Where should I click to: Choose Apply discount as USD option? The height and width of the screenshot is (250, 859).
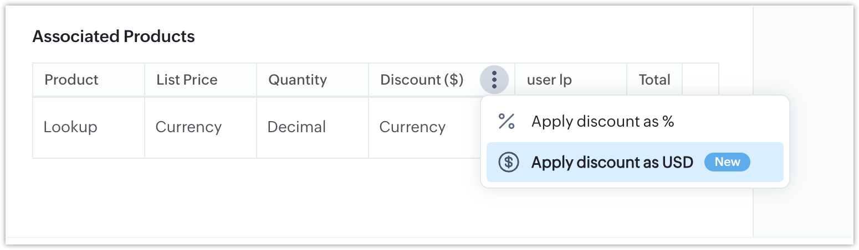tap(612, 162)
